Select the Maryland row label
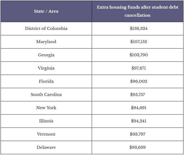Viewport: 184px width, 155px height. click(x=46, y=42)
